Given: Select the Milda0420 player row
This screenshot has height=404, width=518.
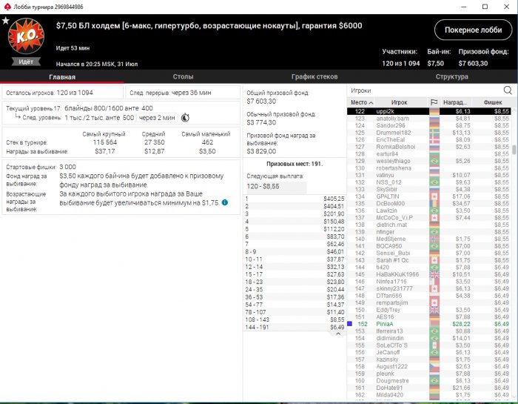Looking at the screenshot, I should click(x=428, y=395).
